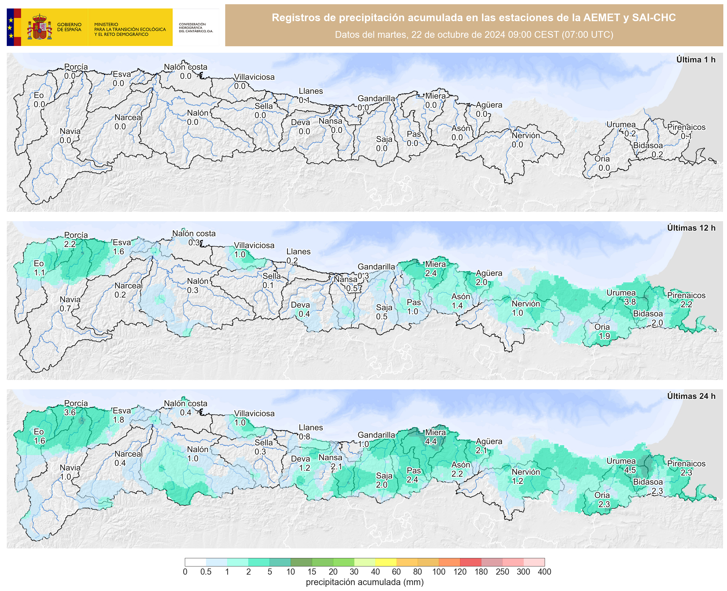Click the Confederación Hidrográfica del Cantábrico logo
727x591 pixels.
[196, 28]
